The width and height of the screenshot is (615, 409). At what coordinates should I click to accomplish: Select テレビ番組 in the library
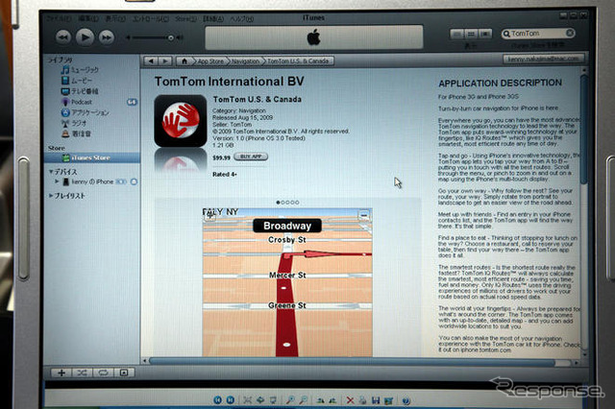(x=80, y=91)
